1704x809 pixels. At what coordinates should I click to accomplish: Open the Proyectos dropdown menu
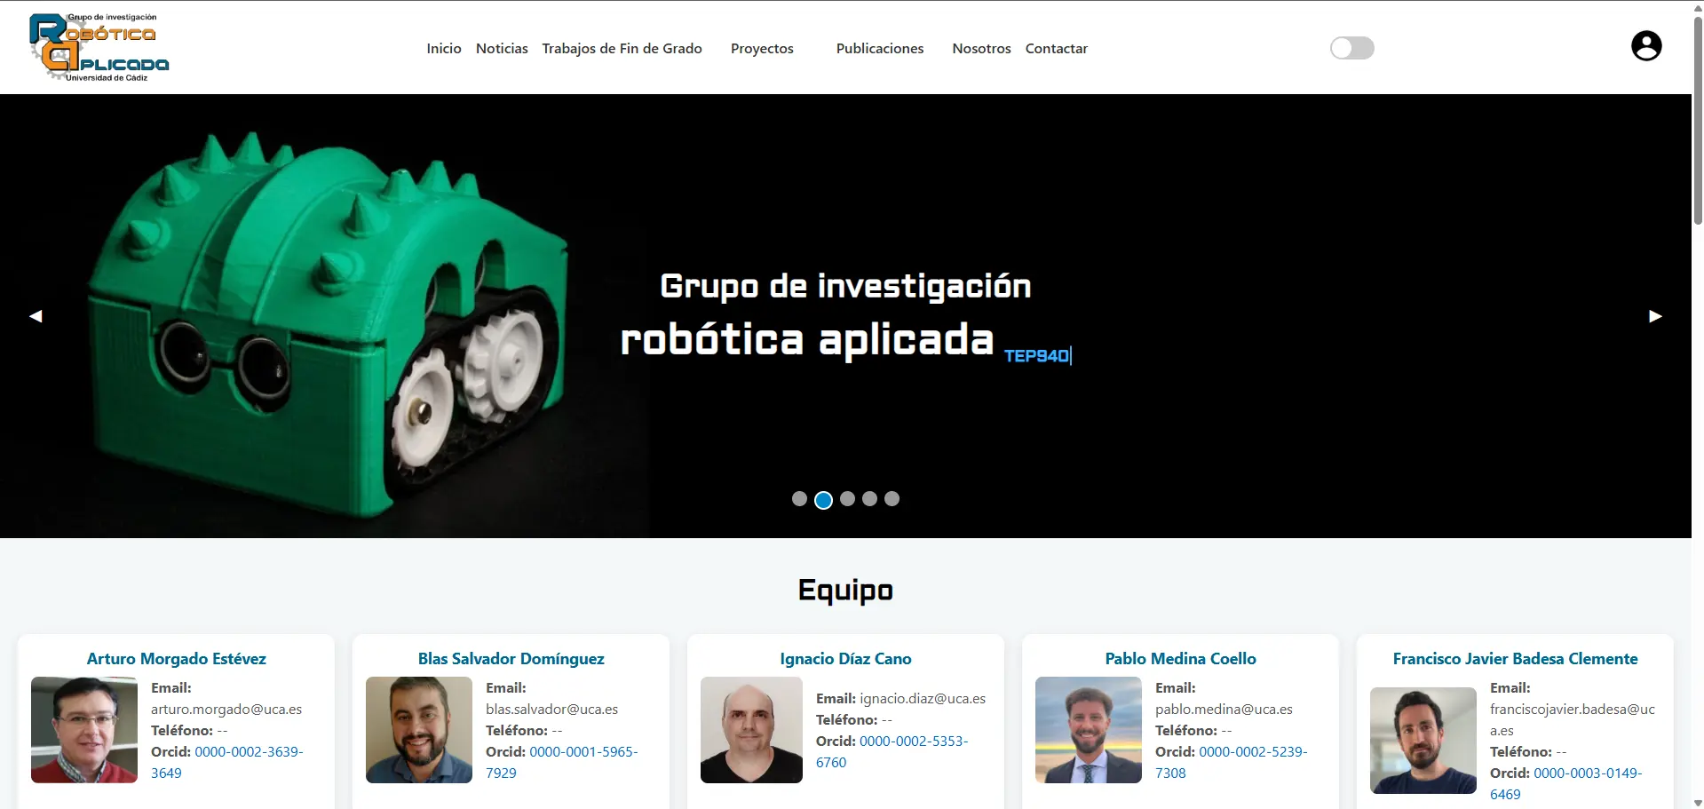pyautogui.click(x=761, y=49)
